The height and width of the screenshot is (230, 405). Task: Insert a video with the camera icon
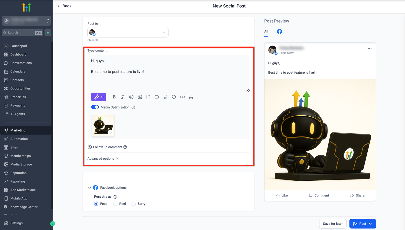click(x=157, y=97)
